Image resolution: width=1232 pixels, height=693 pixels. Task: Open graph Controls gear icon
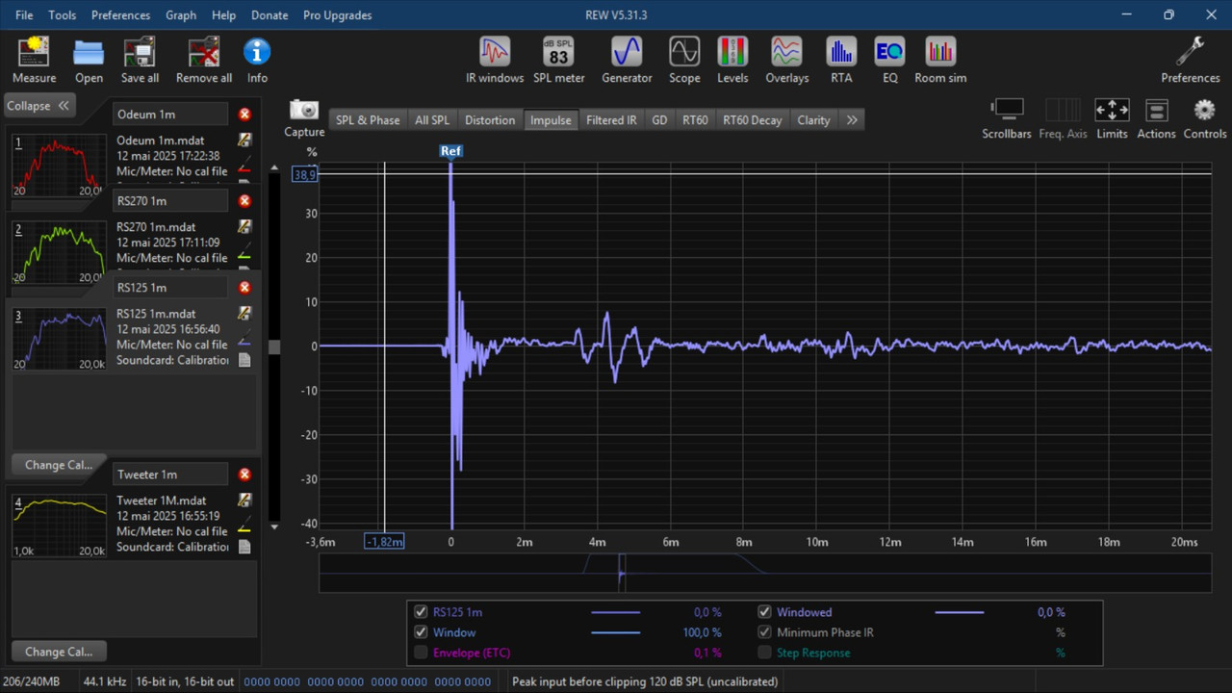tap(1204, 110)
